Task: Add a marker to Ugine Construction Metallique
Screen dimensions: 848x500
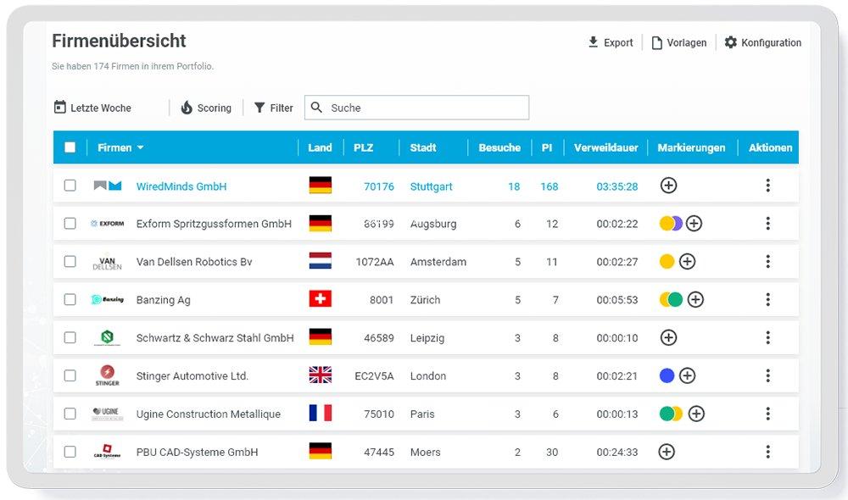Action: 696,414
